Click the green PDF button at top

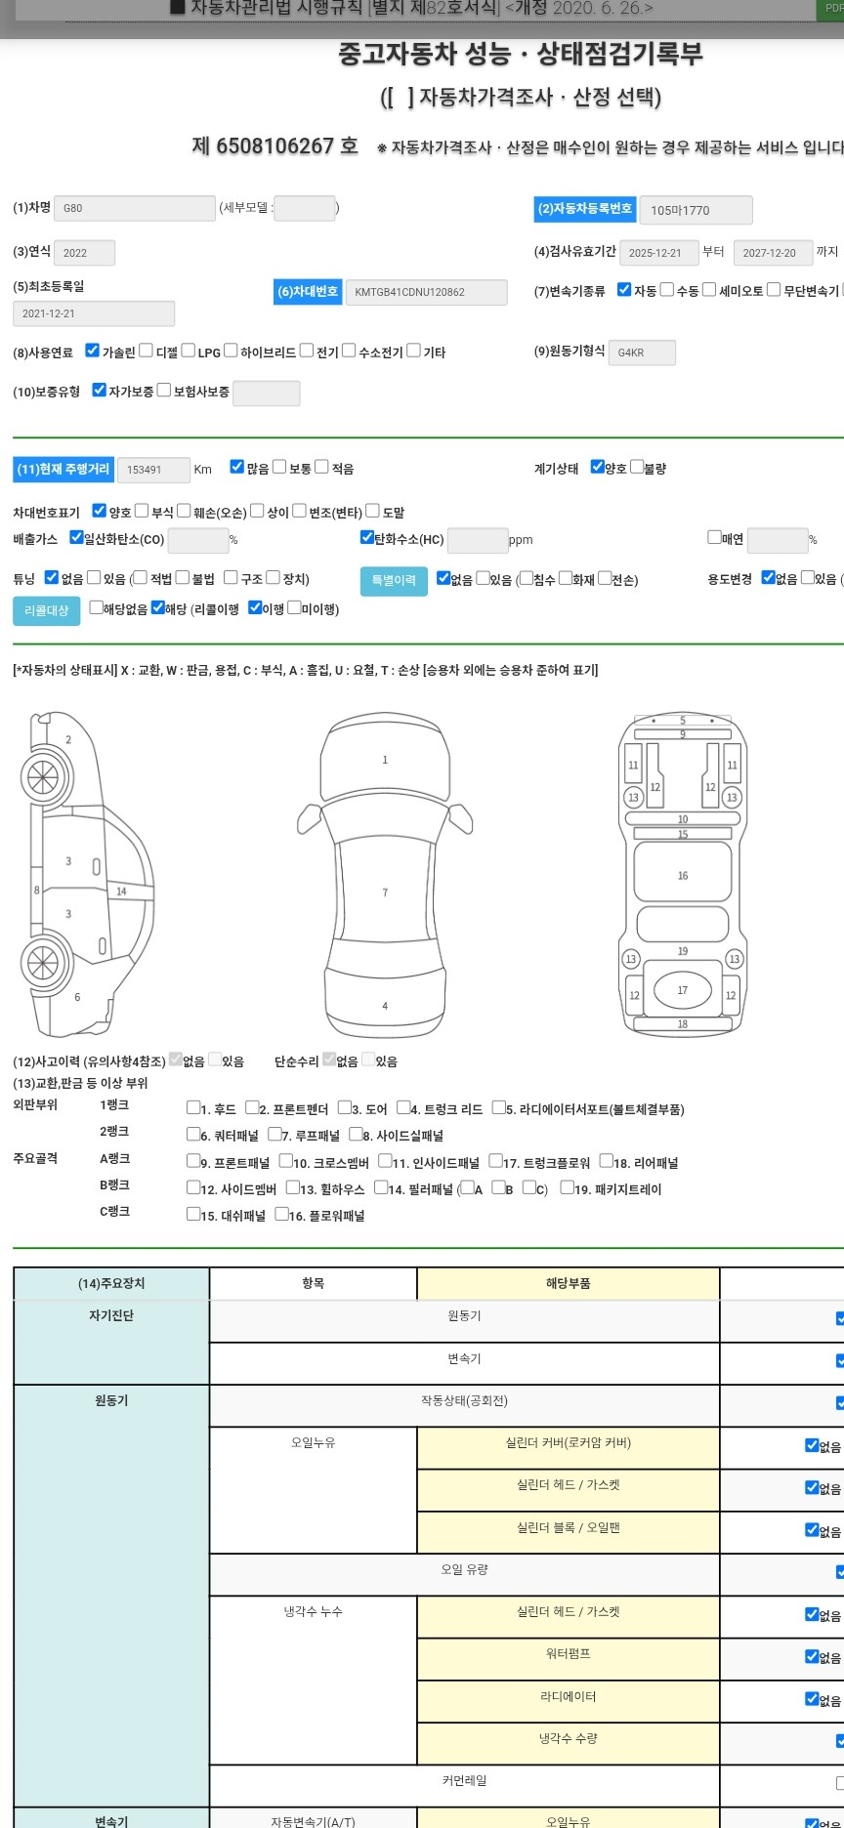[831, 9]
